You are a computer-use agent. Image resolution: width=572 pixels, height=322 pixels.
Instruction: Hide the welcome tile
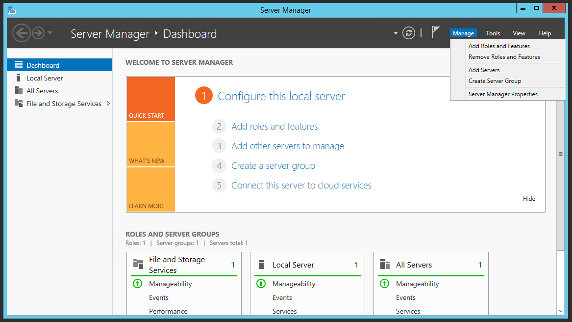pyautogui.click(x=529, y=199)
